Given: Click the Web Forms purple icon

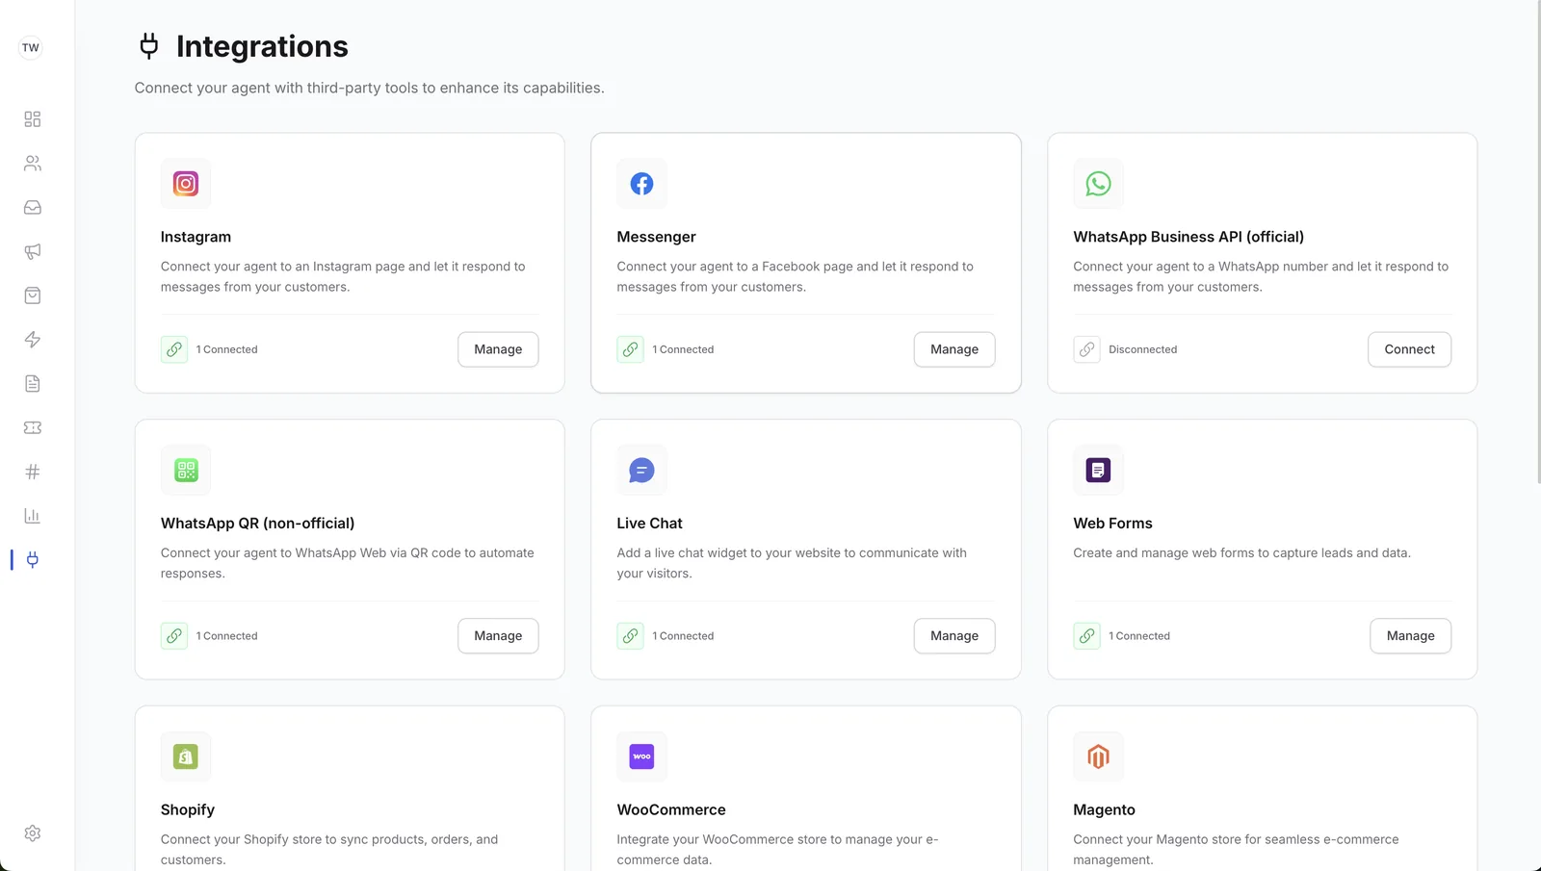Looking at the screenshot, I should [1098, 470].
